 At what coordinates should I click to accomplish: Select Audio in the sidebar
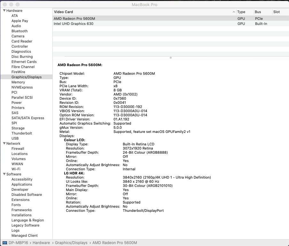point(16,26)
